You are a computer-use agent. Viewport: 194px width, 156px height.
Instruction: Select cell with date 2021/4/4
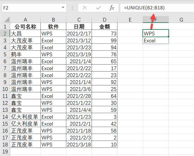tap(79, 110)
